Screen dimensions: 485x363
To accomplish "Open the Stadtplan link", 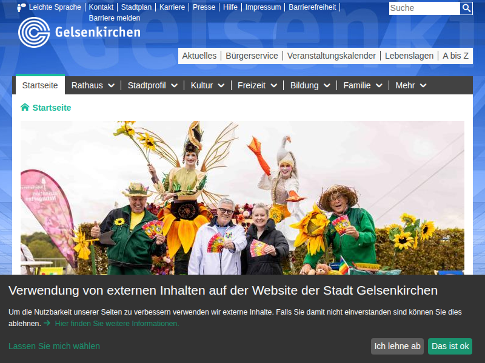I will (136, 7).
